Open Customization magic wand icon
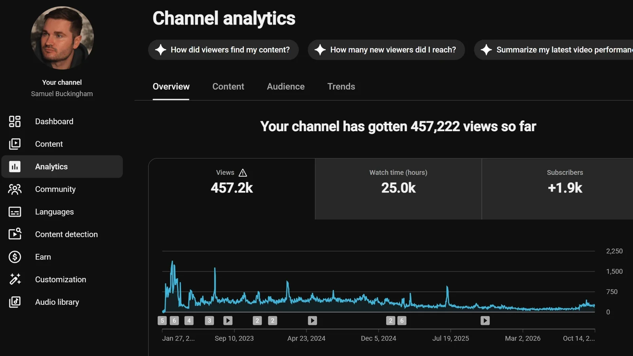 tap(15, 279)
